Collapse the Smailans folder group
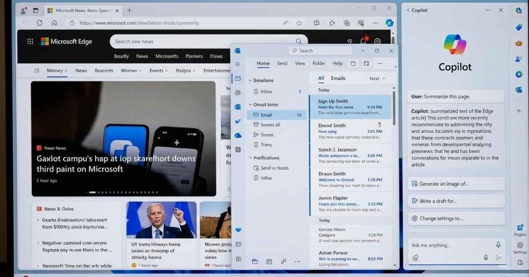Screen dimensions: 529x277 point(250,81)
